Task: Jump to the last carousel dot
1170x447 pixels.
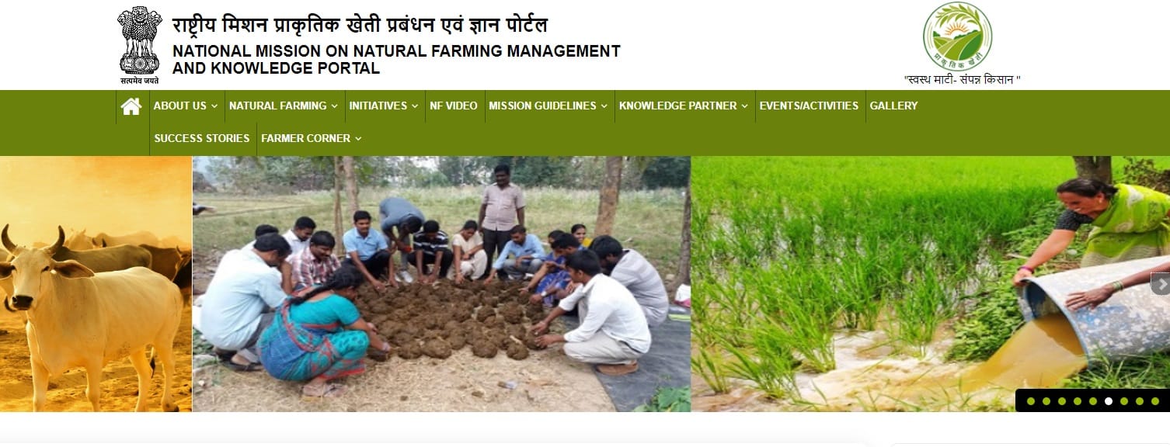Action: click(x=1155, y=401)
